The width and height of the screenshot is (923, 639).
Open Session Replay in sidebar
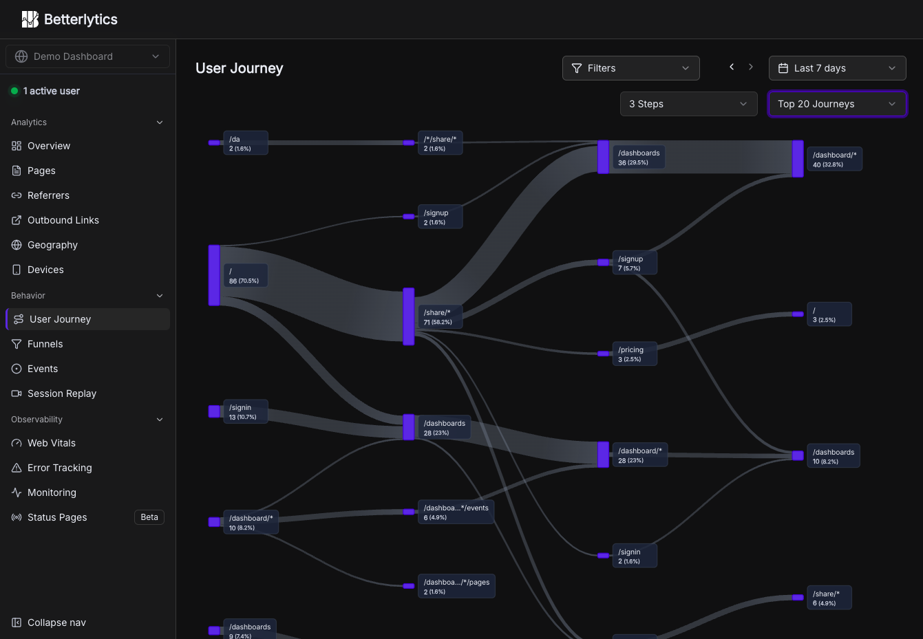87,393
